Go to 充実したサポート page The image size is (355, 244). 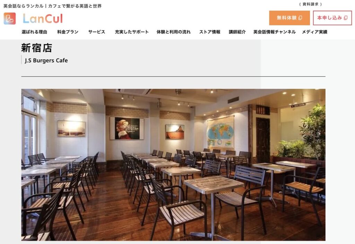tap(132, 32)
